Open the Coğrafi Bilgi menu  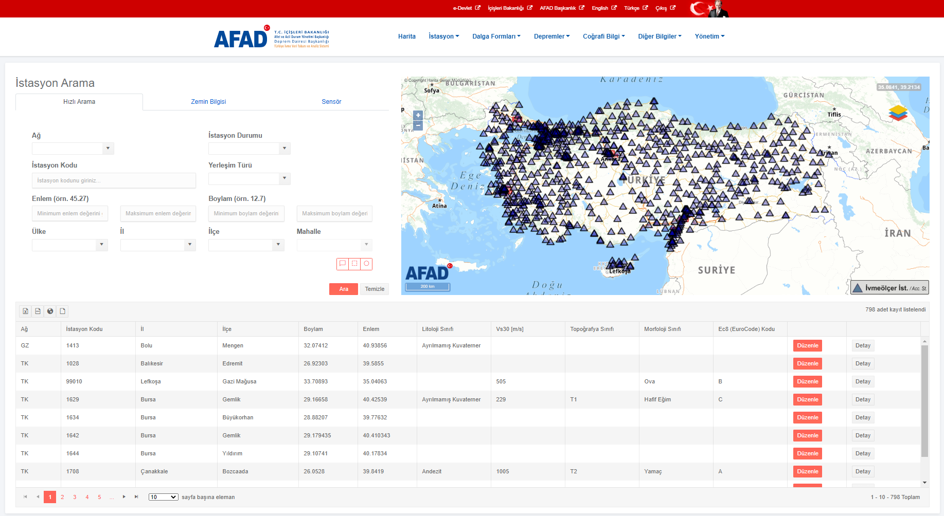pyautogui.click(x=604, y=36)
